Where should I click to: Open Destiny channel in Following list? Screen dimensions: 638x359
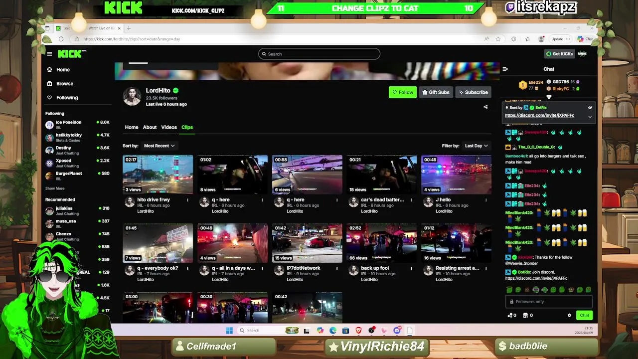(x=77, y=150)
